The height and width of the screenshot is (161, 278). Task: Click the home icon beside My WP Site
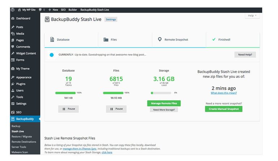(x=19, y=10)
